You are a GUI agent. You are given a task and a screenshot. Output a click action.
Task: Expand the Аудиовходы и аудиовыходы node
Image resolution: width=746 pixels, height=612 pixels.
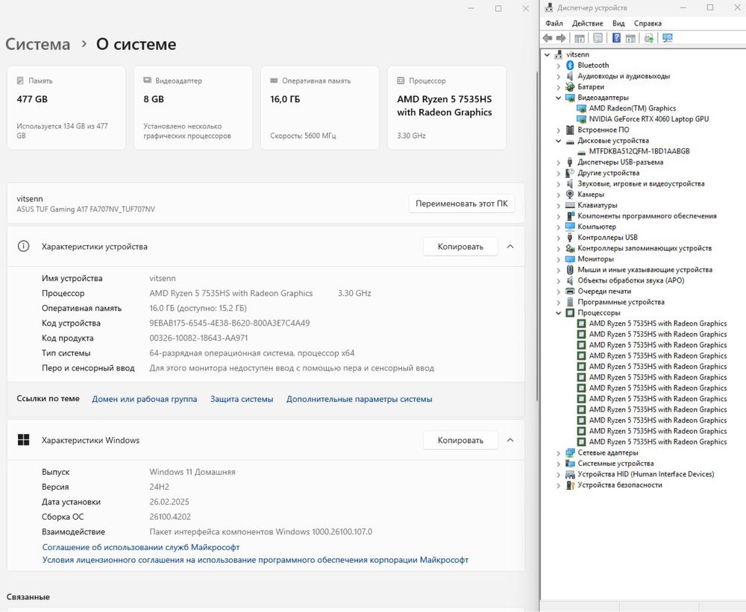[x=559, y=76]
